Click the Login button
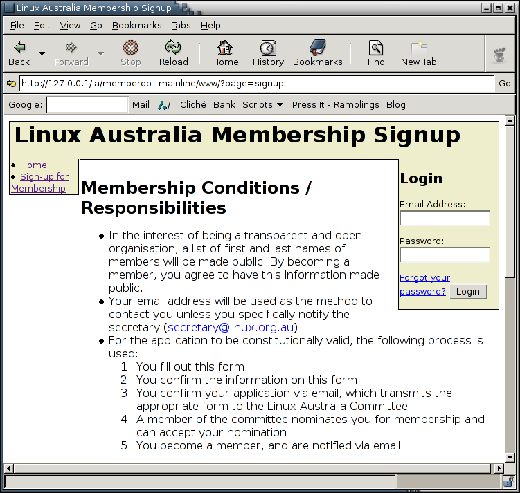The image size is (520, 493). click(x=468, y=292)
